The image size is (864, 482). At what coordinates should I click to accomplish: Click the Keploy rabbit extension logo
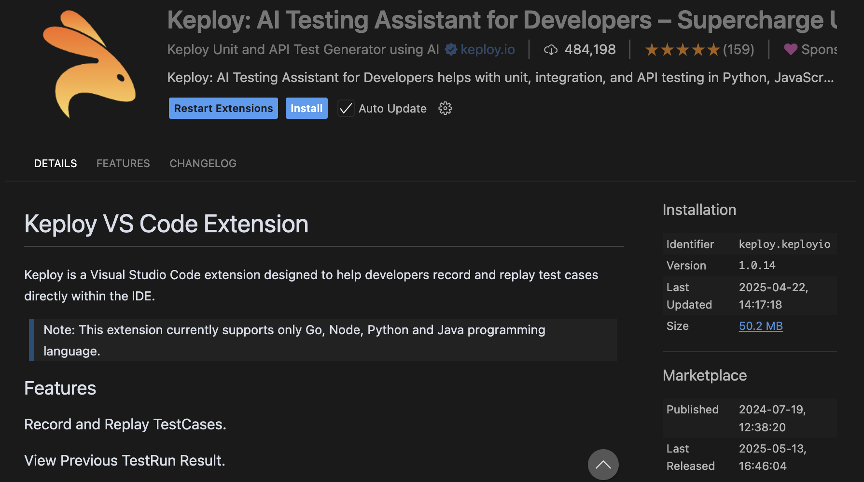(x=89, y=64)
